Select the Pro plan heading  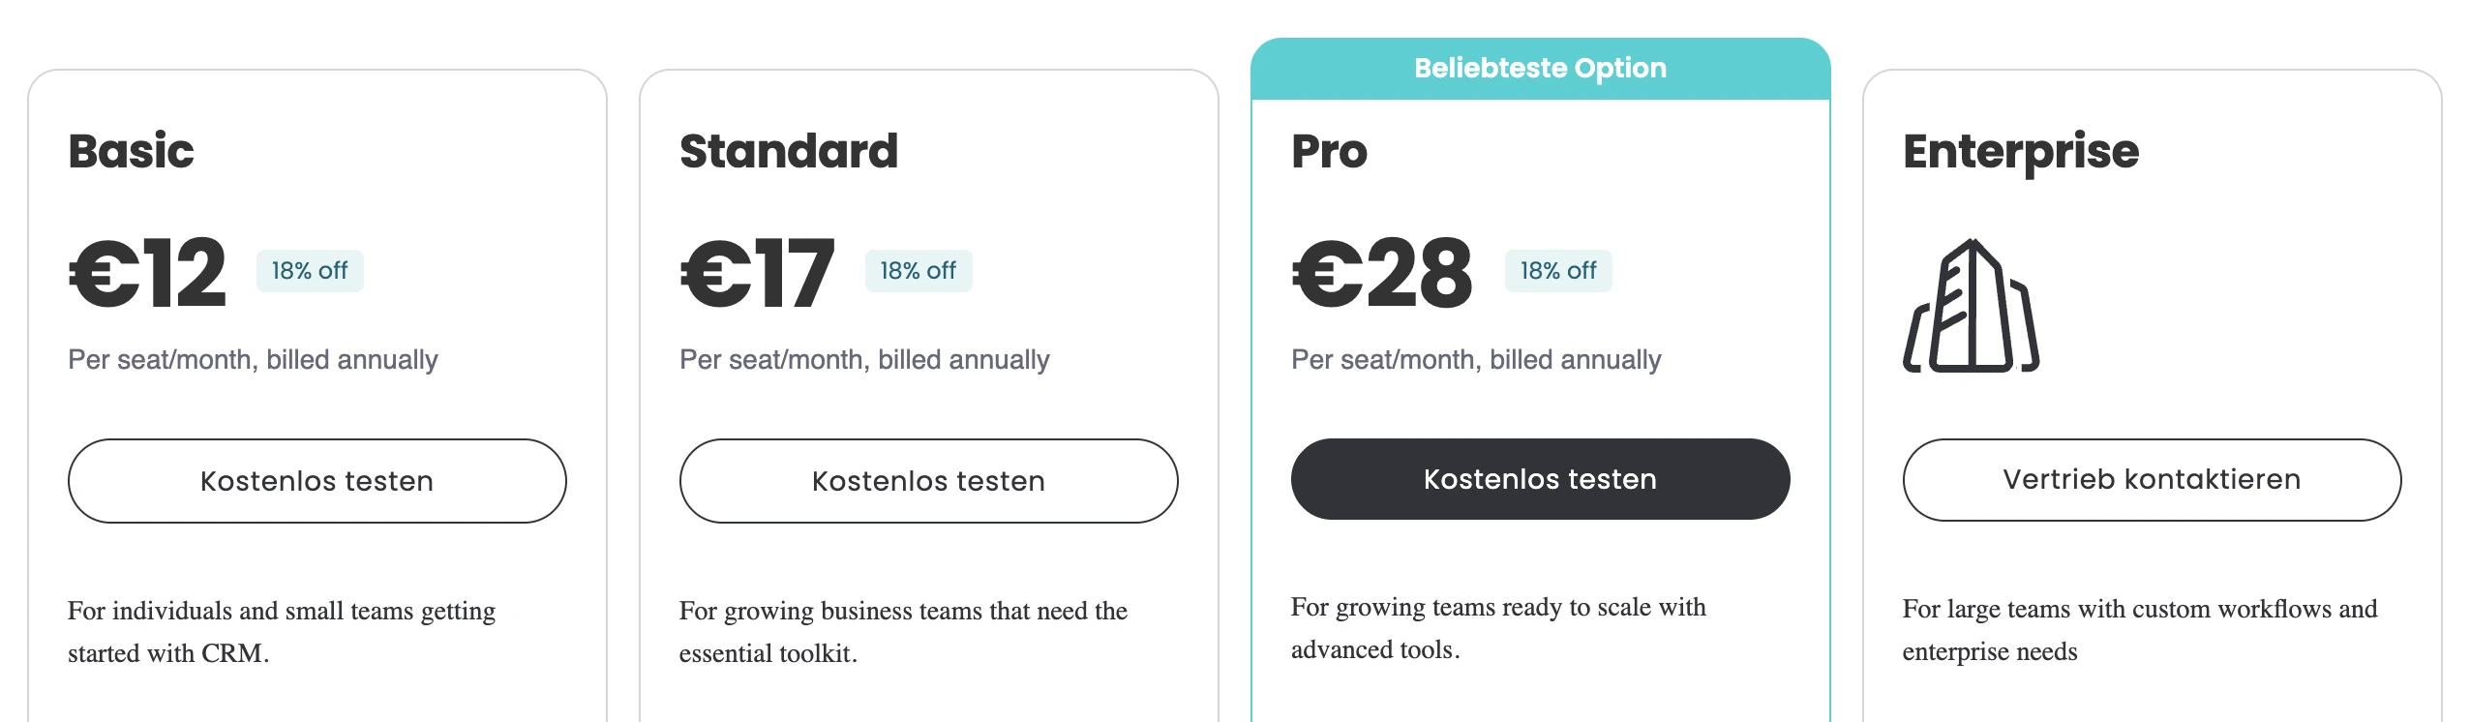[1329, 151]
